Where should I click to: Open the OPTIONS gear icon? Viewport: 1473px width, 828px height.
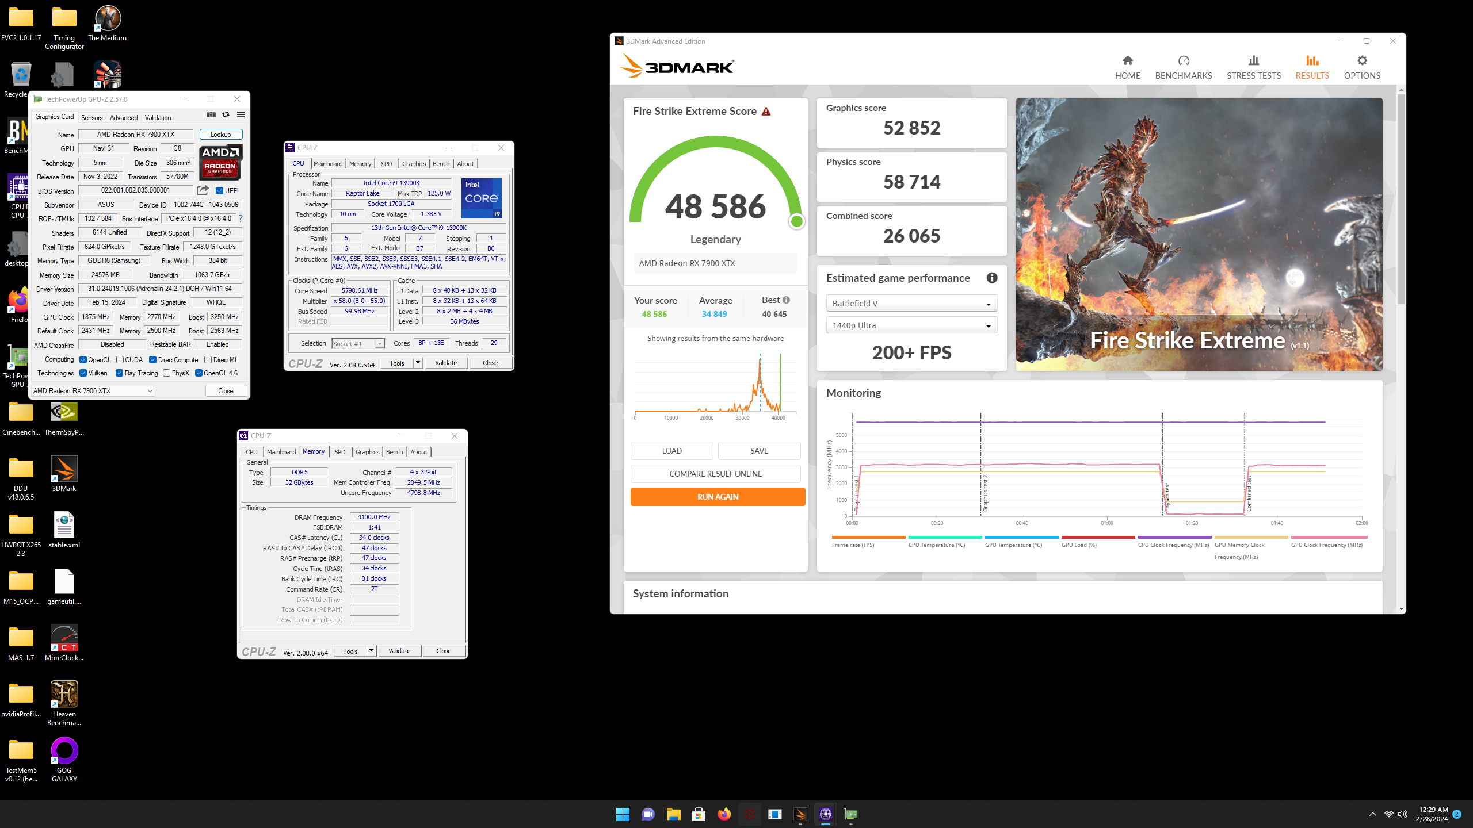tap(1361, 60)
